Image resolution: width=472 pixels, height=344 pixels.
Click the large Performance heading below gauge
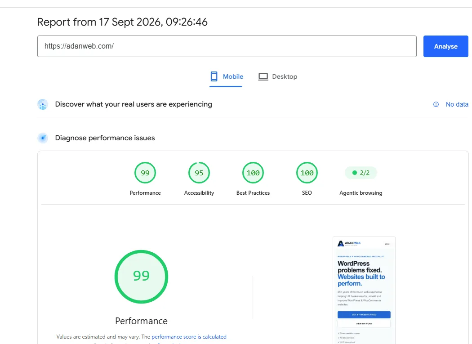141,321
